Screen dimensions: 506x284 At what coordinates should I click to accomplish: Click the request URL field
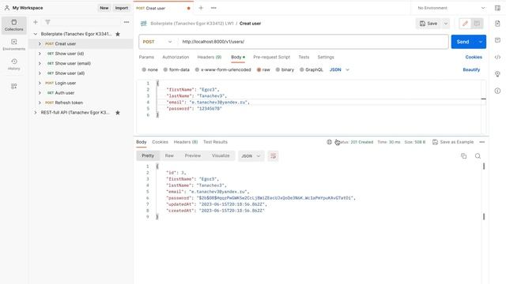point(313,42)
